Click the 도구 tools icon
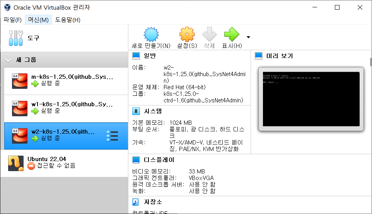The image size is (372, 214). click(15, 38)
